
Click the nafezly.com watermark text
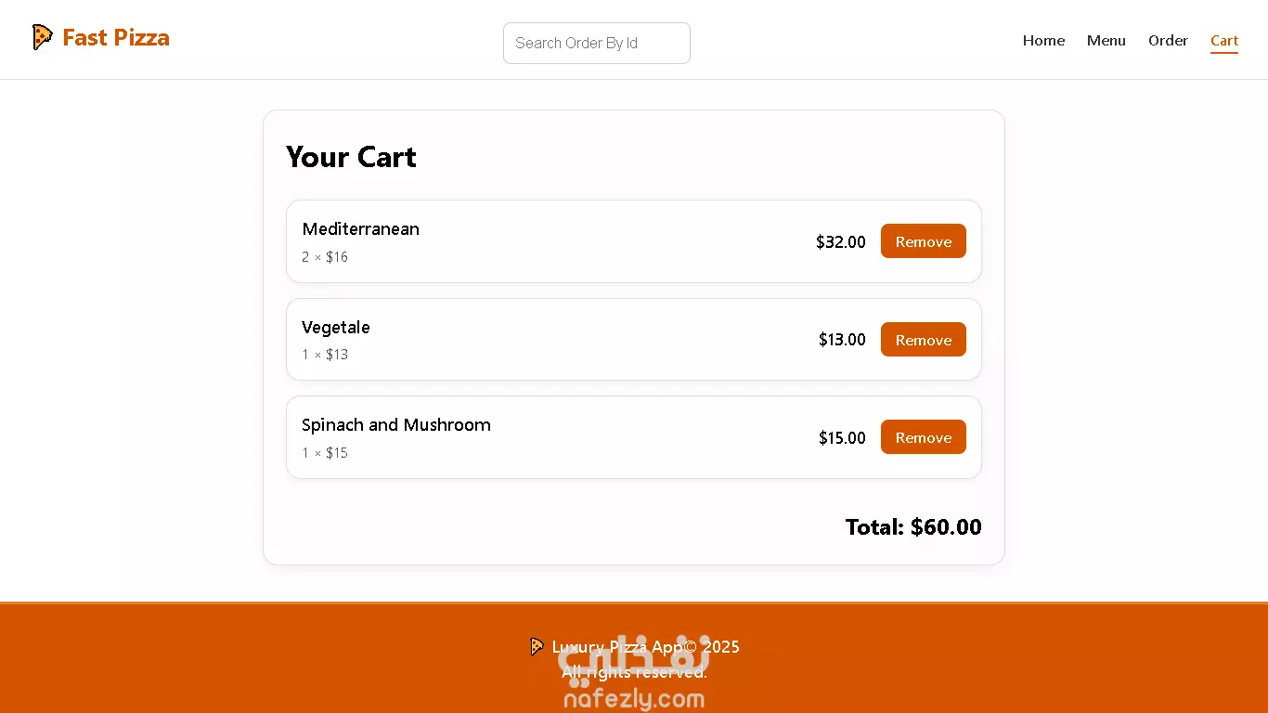tap(634, 699)
